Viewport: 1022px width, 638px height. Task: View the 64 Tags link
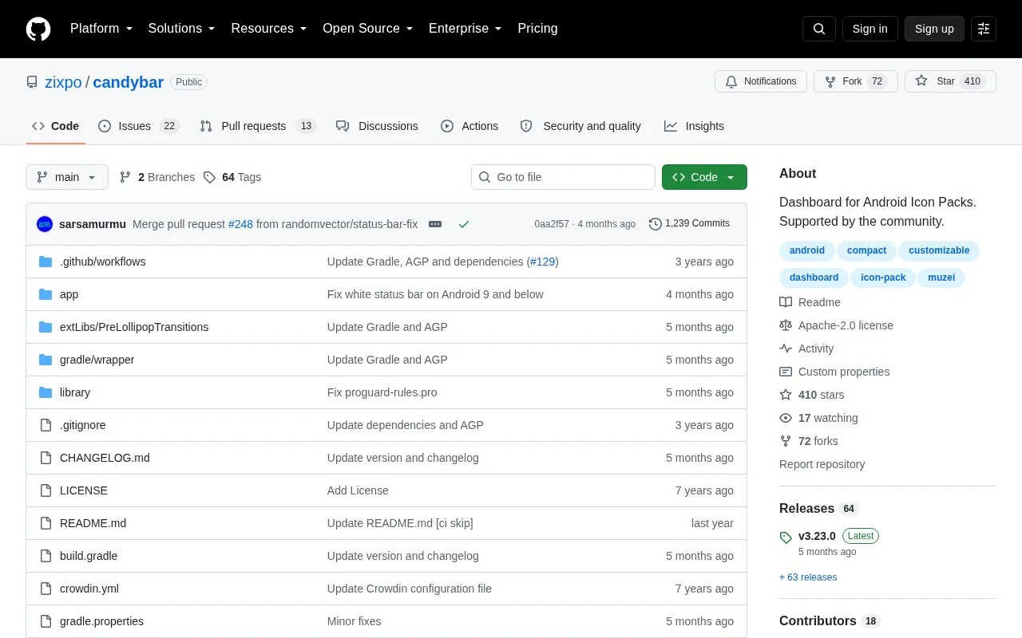click(232, 177)
